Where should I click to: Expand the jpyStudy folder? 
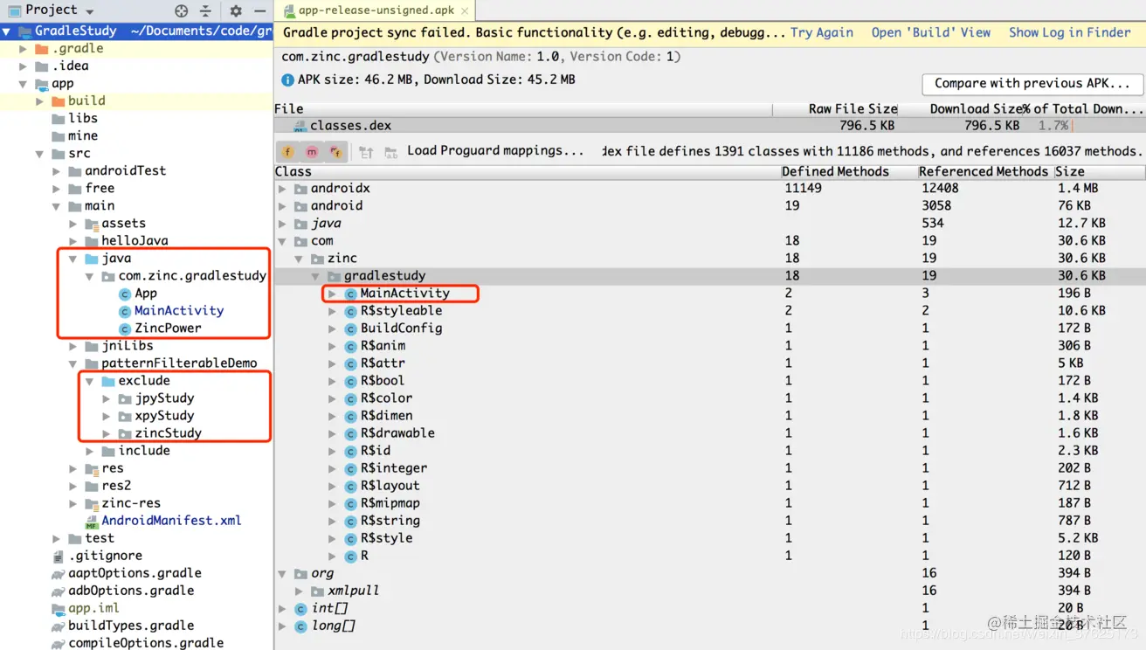point(107,398)
